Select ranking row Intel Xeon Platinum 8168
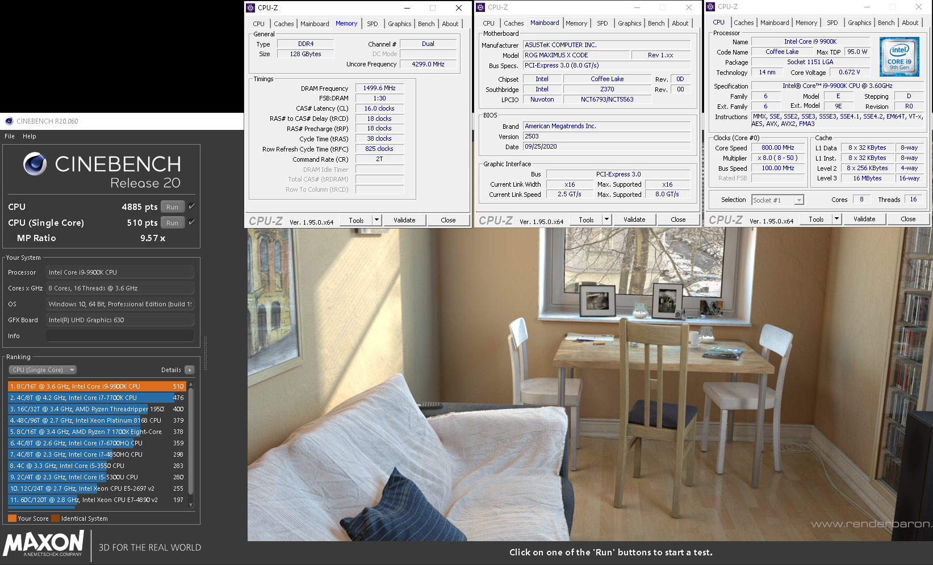 (97, 420)
